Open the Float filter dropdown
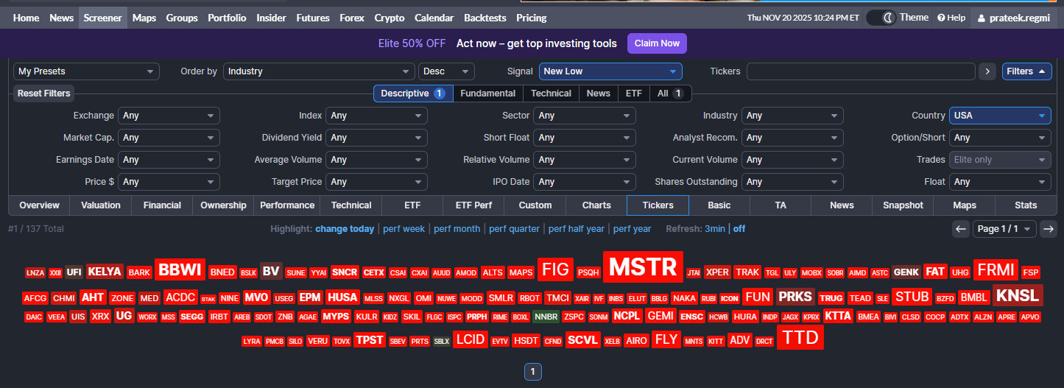1064x388 pixels. point(1000,182)
